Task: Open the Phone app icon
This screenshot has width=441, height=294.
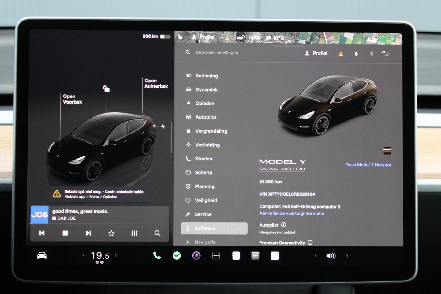Action: (157, 255)
